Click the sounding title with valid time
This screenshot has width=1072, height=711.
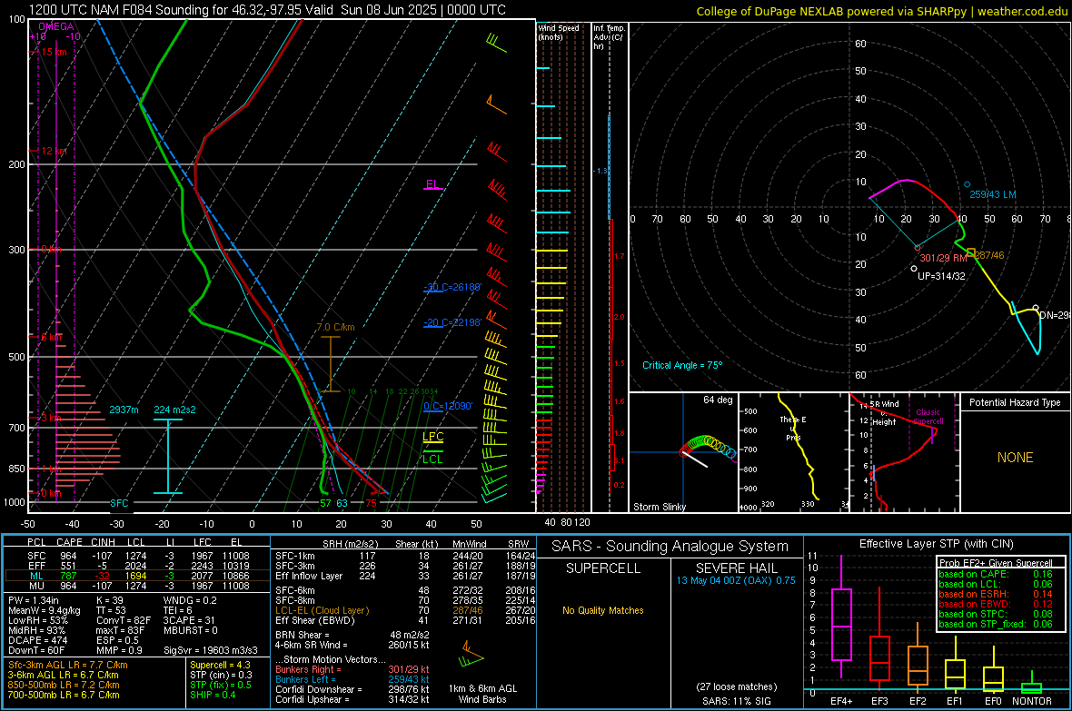267,10
